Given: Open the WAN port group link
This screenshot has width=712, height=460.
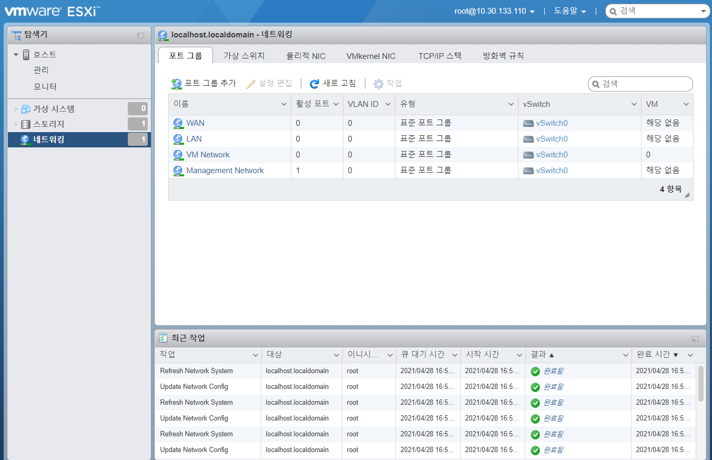Looking at the screenshot, I should (x=196, y=123).
